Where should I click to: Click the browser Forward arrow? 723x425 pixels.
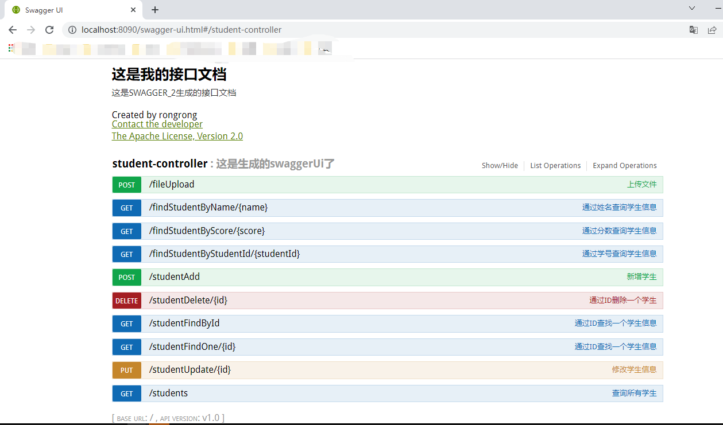pos(31,30)
